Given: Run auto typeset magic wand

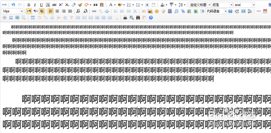Looking at the screenshot, I should click(x=86, y=5).
